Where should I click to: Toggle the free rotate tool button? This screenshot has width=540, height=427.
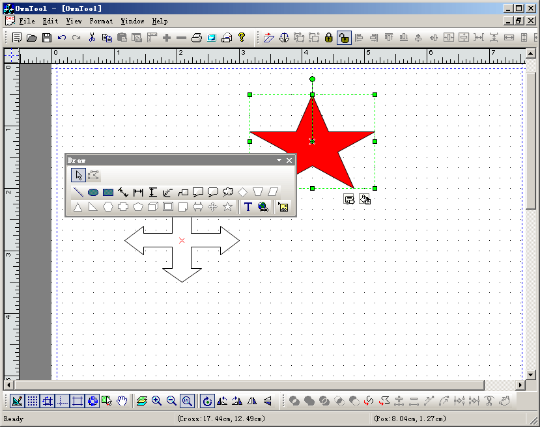point(207,401)
